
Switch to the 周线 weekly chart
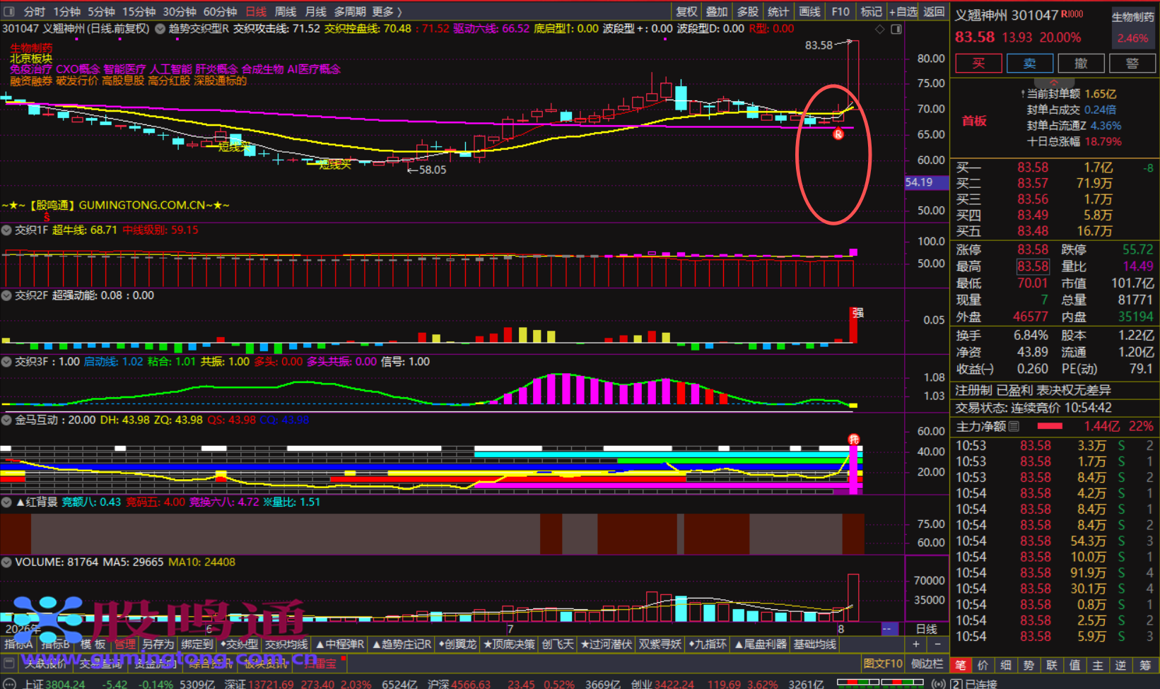coord(286,11)
